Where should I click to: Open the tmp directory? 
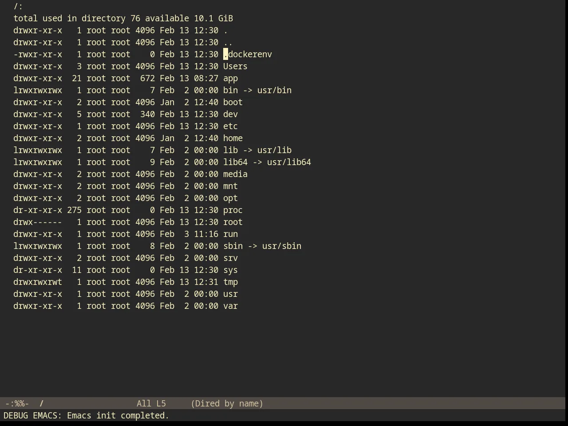coord(230,282)
